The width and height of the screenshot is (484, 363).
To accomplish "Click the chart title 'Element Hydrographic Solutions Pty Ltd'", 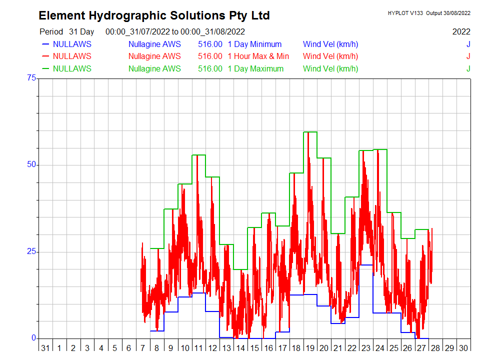I will click(x=154, y=16).
